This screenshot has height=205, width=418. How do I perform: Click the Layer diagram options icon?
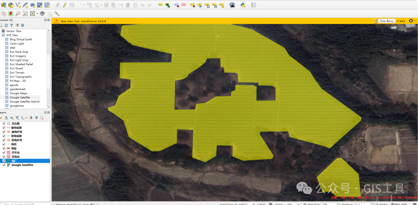[168, 5]
